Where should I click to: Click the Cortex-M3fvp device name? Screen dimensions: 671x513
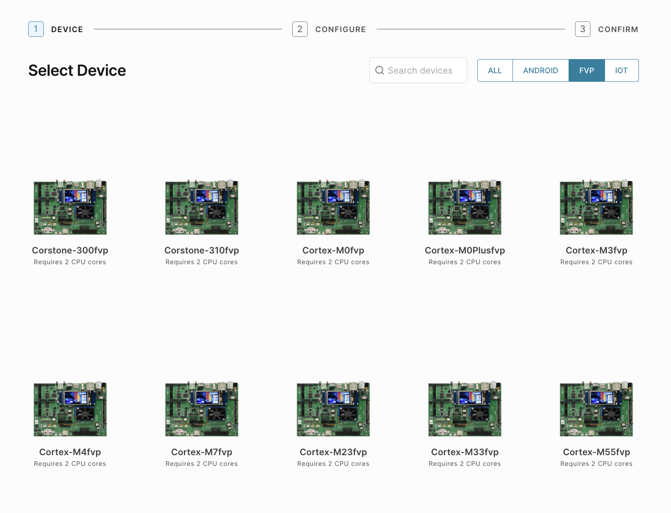click(x=596, y=251)
